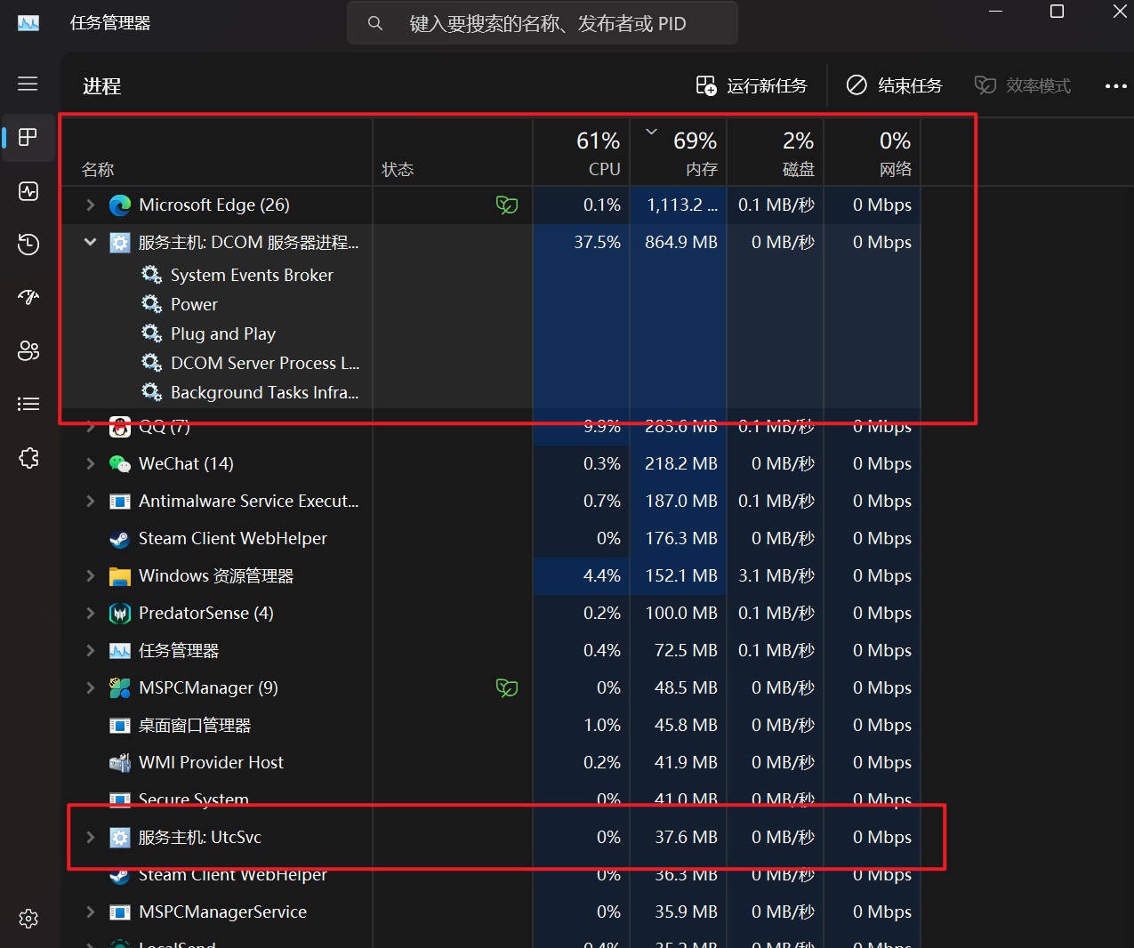Open App history from sidebar
This screenshot has width=1134, height=948.
click(28, 245)
